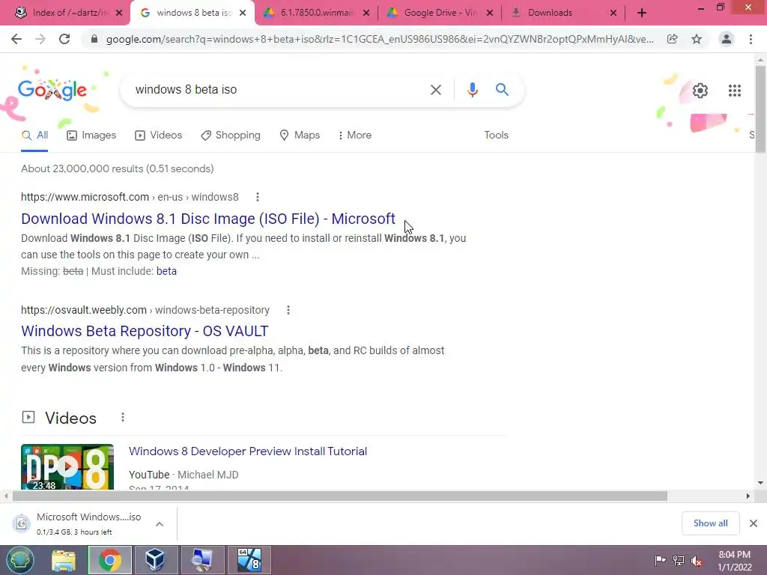Open File Explorer from the taskbar

pyautogui.click(x=64, y=560)
